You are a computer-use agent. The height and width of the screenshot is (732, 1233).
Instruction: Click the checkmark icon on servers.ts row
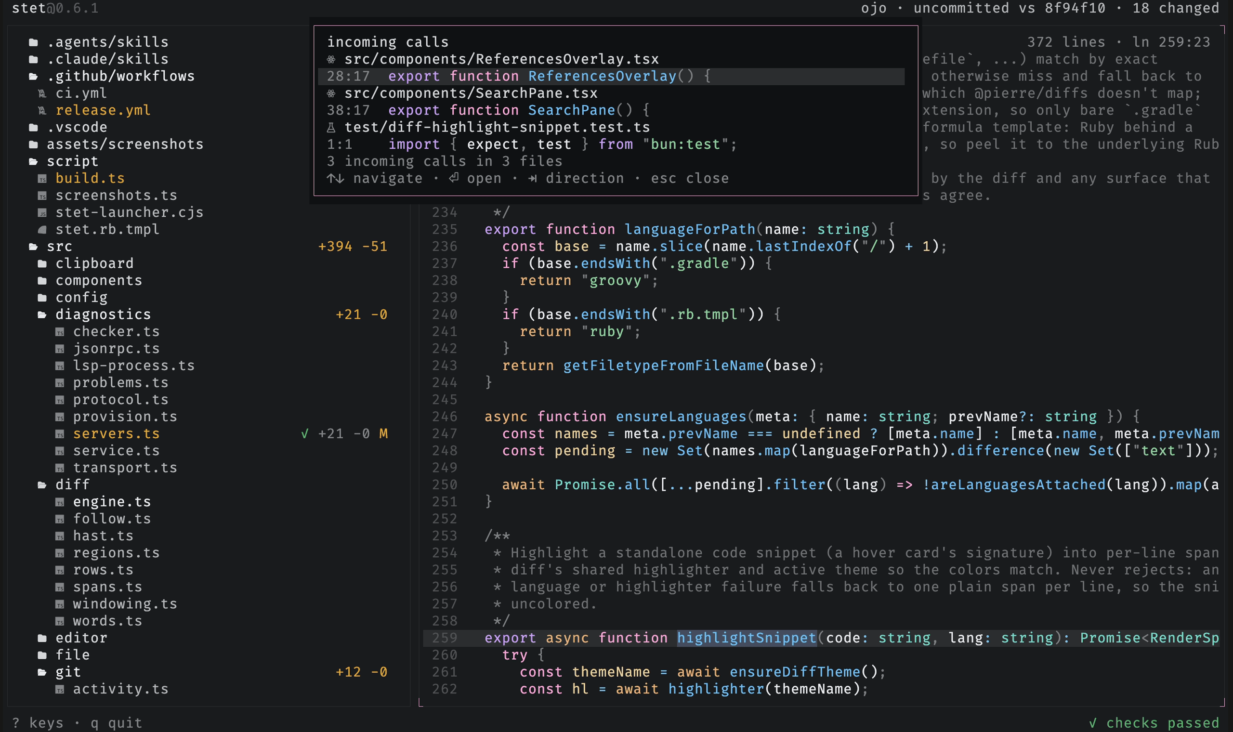[x=305, y=433]
